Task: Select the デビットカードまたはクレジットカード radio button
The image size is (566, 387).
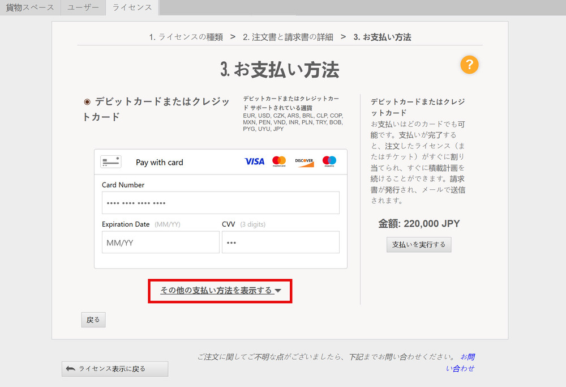Action: click(87, 102)
